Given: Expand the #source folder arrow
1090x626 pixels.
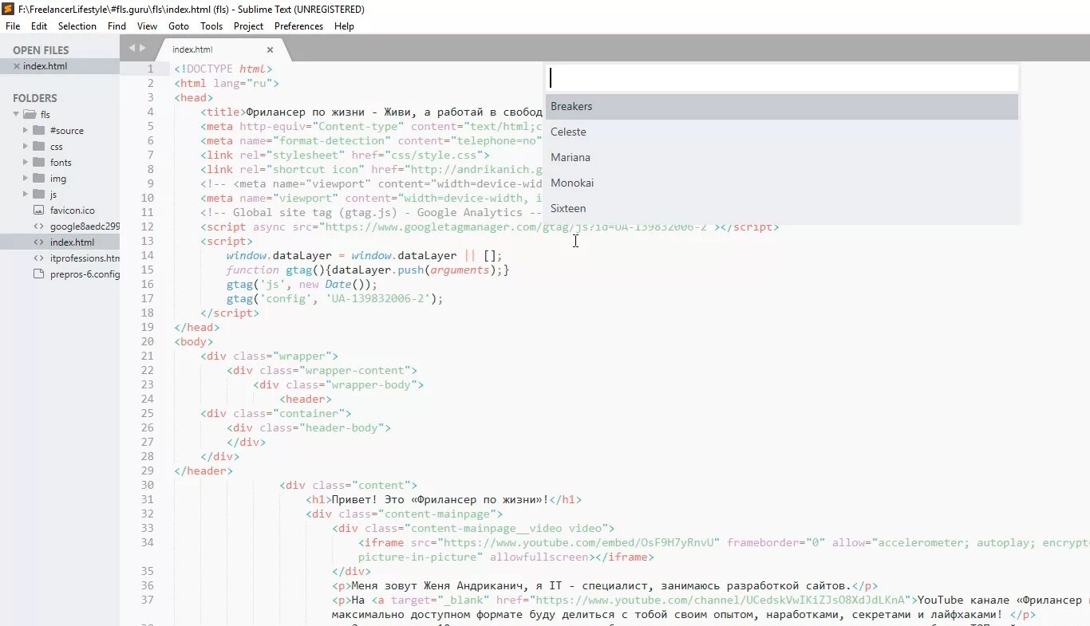Looking at the screenshot, I should coord(26,130).
